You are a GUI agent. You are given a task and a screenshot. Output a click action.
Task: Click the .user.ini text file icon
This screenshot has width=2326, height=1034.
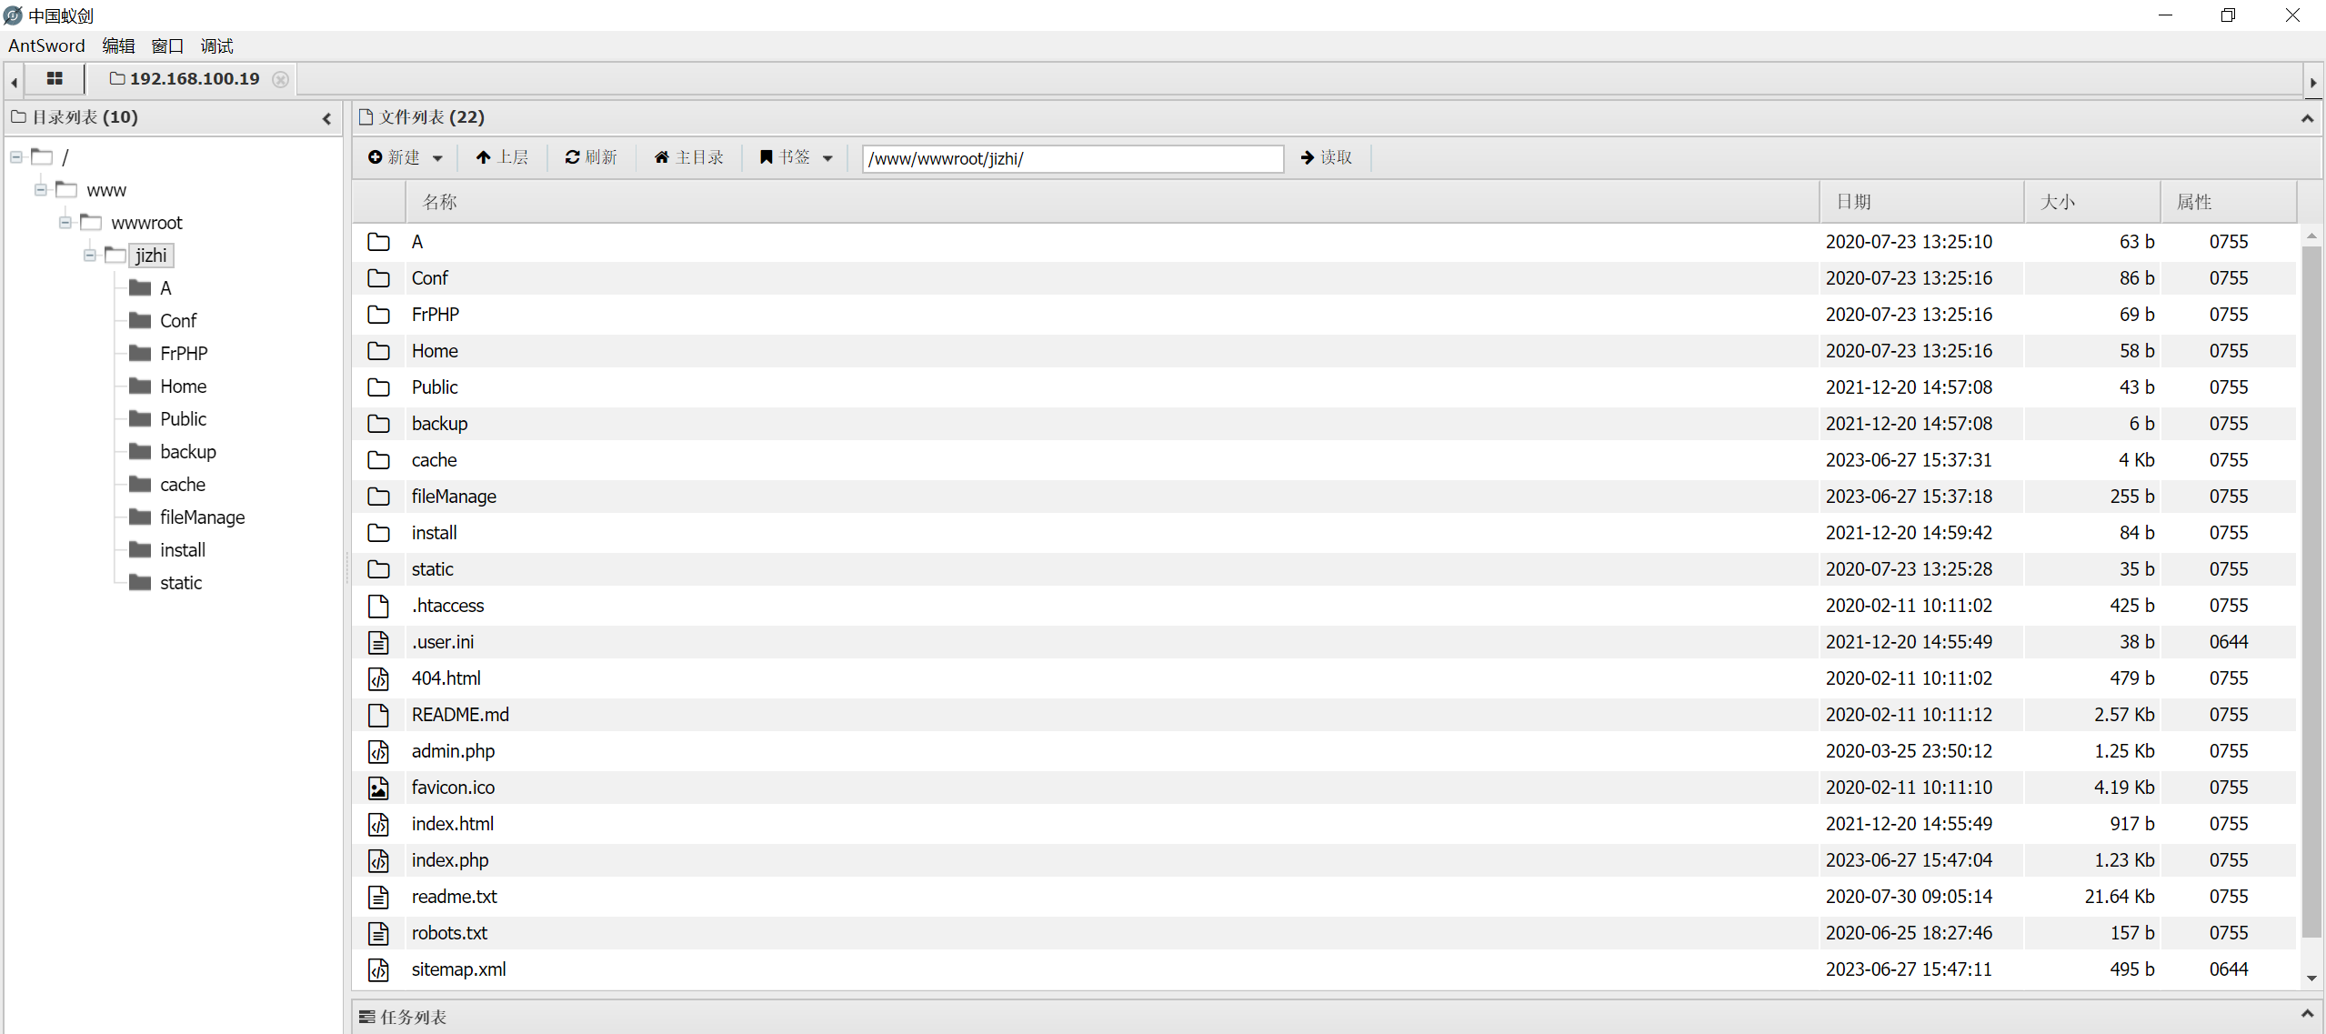click(x=378, y=642)
